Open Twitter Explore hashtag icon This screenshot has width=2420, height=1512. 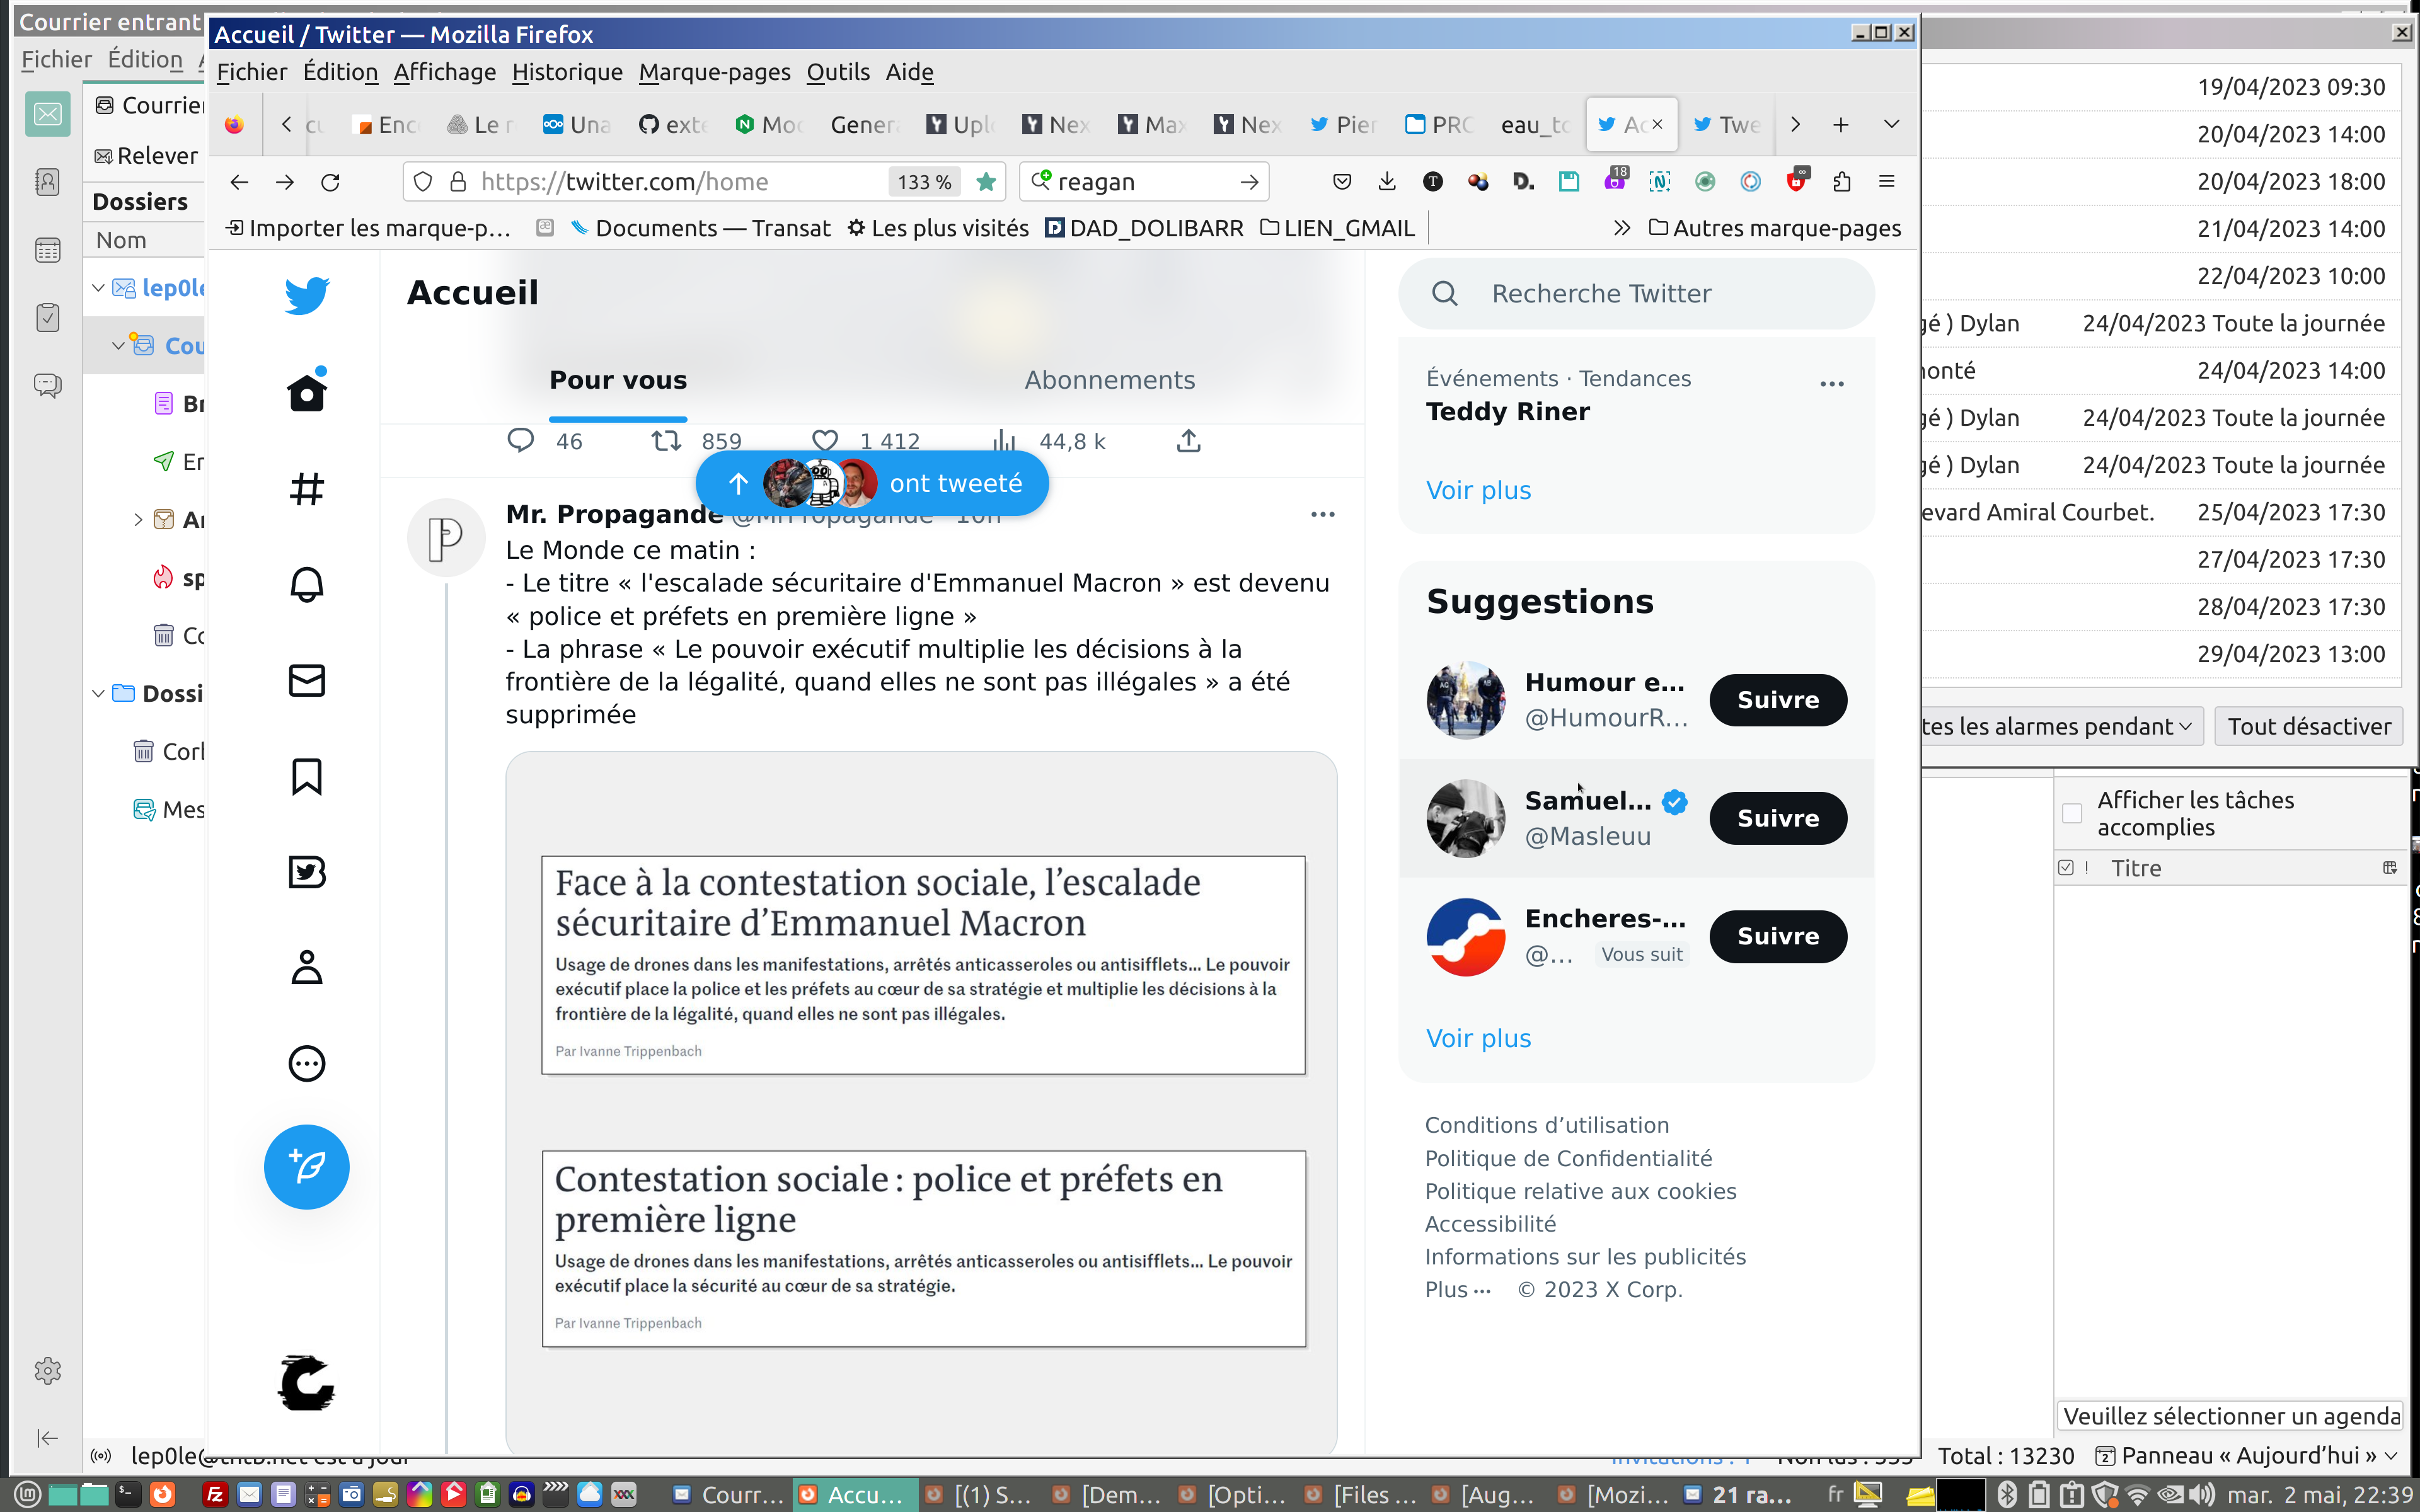[x=306, y=489]
